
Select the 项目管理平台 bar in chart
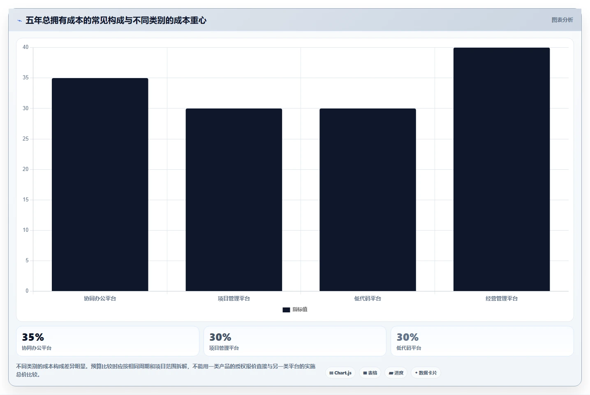click(234, 200)
